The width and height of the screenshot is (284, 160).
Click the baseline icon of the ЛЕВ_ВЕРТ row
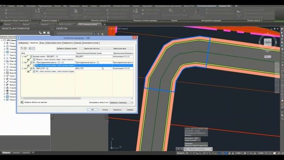tap(26, 56)
